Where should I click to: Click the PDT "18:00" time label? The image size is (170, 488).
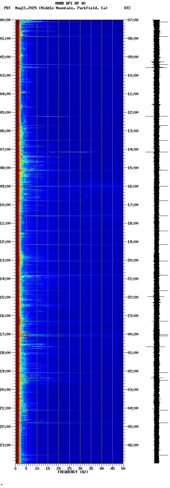(x=5, y=353)
